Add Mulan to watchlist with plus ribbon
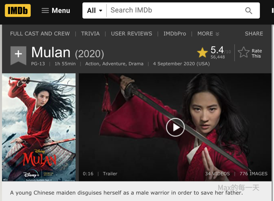Screen dimensions: 274x201 tap(18, 55)
